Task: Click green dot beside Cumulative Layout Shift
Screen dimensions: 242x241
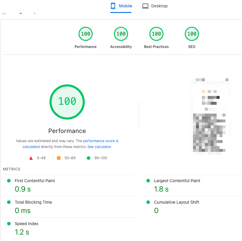Action: tap(148, 202)
